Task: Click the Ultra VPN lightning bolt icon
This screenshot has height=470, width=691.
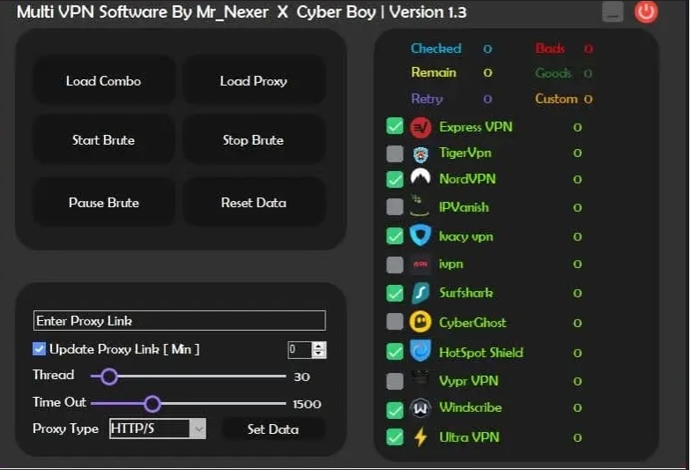Action: pyautogui.click(x=420, y=437)
